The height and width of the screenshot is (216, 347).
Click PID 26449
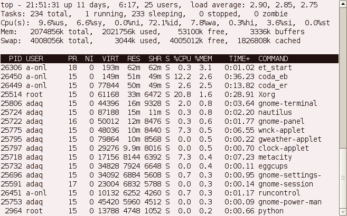coord(11,85)
